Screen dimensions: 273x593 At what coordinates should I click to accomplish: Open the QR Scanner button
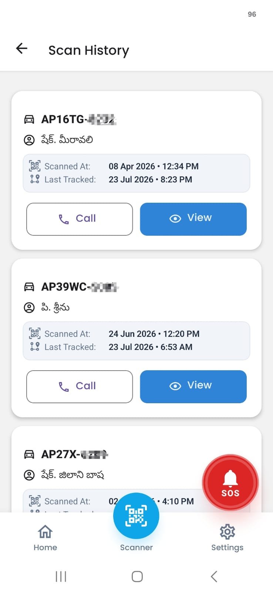(x=136, y=516)
